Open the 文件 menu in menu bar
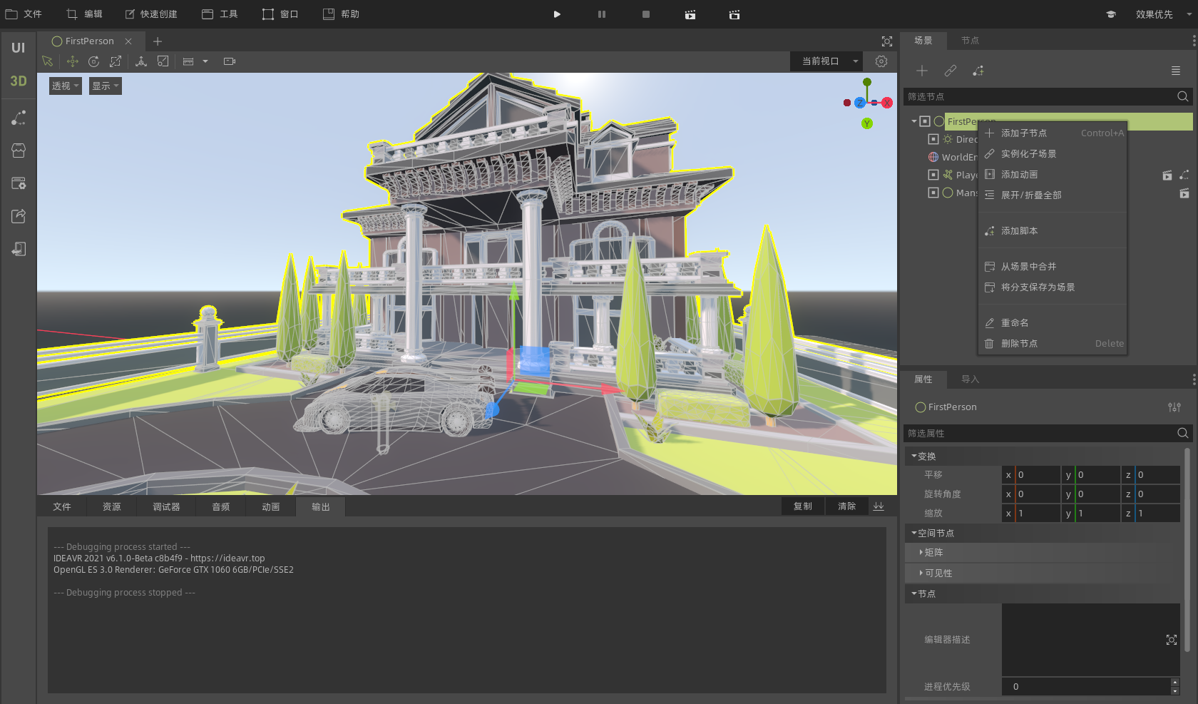The width and height of the screenshot is (1198, 704). 24,14
